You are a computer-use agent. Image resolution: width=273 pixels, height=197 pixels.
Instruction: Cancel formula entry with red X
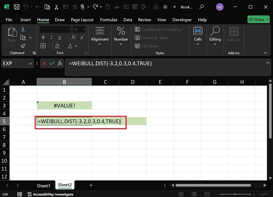pos(44,63)
